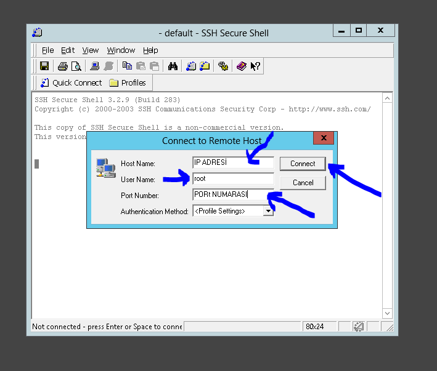
Task: Click the Find binoculars icon
Action: [173, 66]
